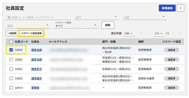Toggle the select-all checkbox in header
Viewport: 189px width, 98px height.
(11, 42)
